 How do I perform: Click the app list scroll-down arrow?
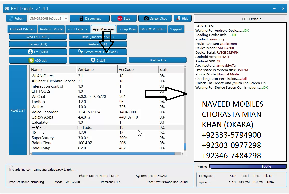click(x=185, y=151)
